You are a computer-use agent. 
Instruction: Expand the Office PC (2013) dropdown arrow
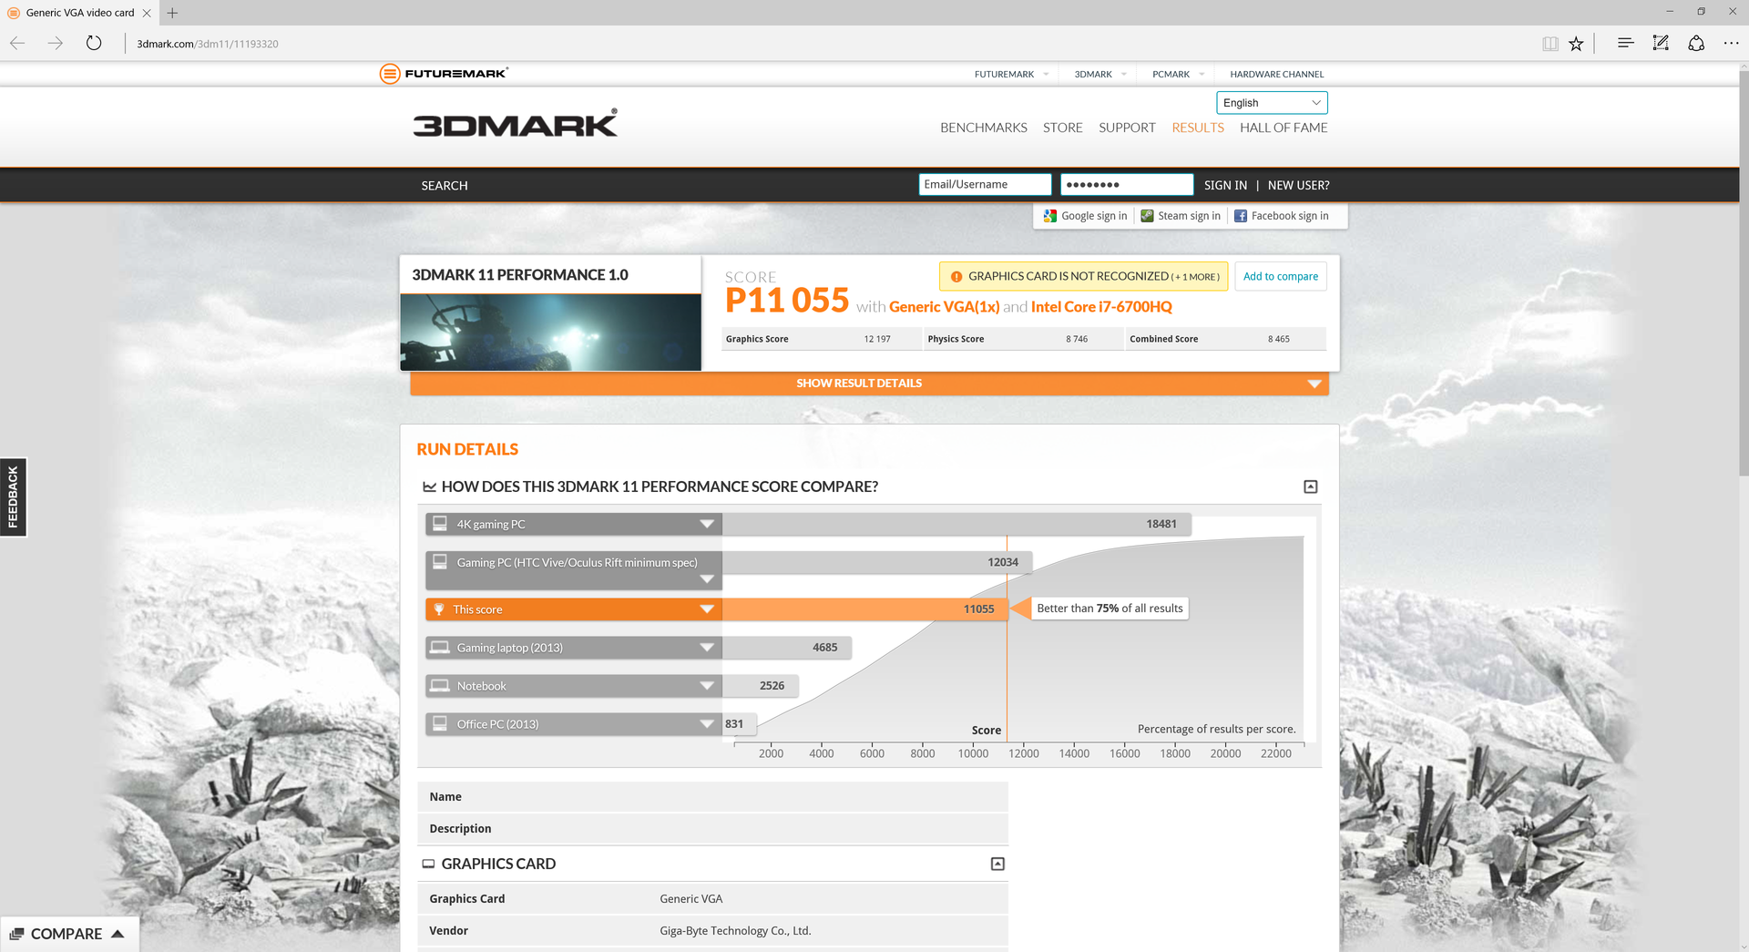pyautogui.click(x=707, y=724)
